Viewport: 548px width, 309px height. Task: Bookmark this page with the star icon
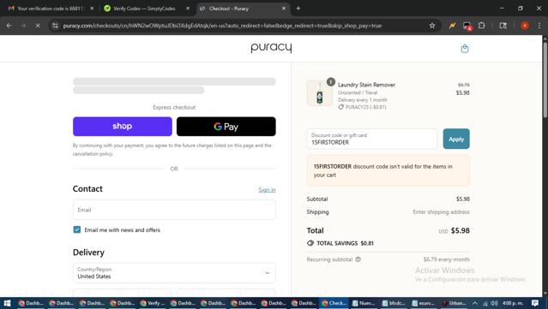(x=432, y=26)
